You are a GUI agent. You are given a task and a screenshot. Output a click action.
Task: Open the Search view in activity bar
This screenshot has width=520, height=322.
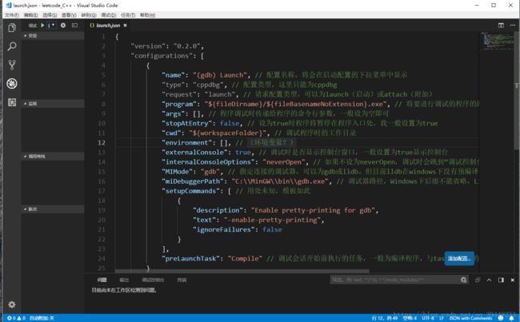click(x=12, y=46)
